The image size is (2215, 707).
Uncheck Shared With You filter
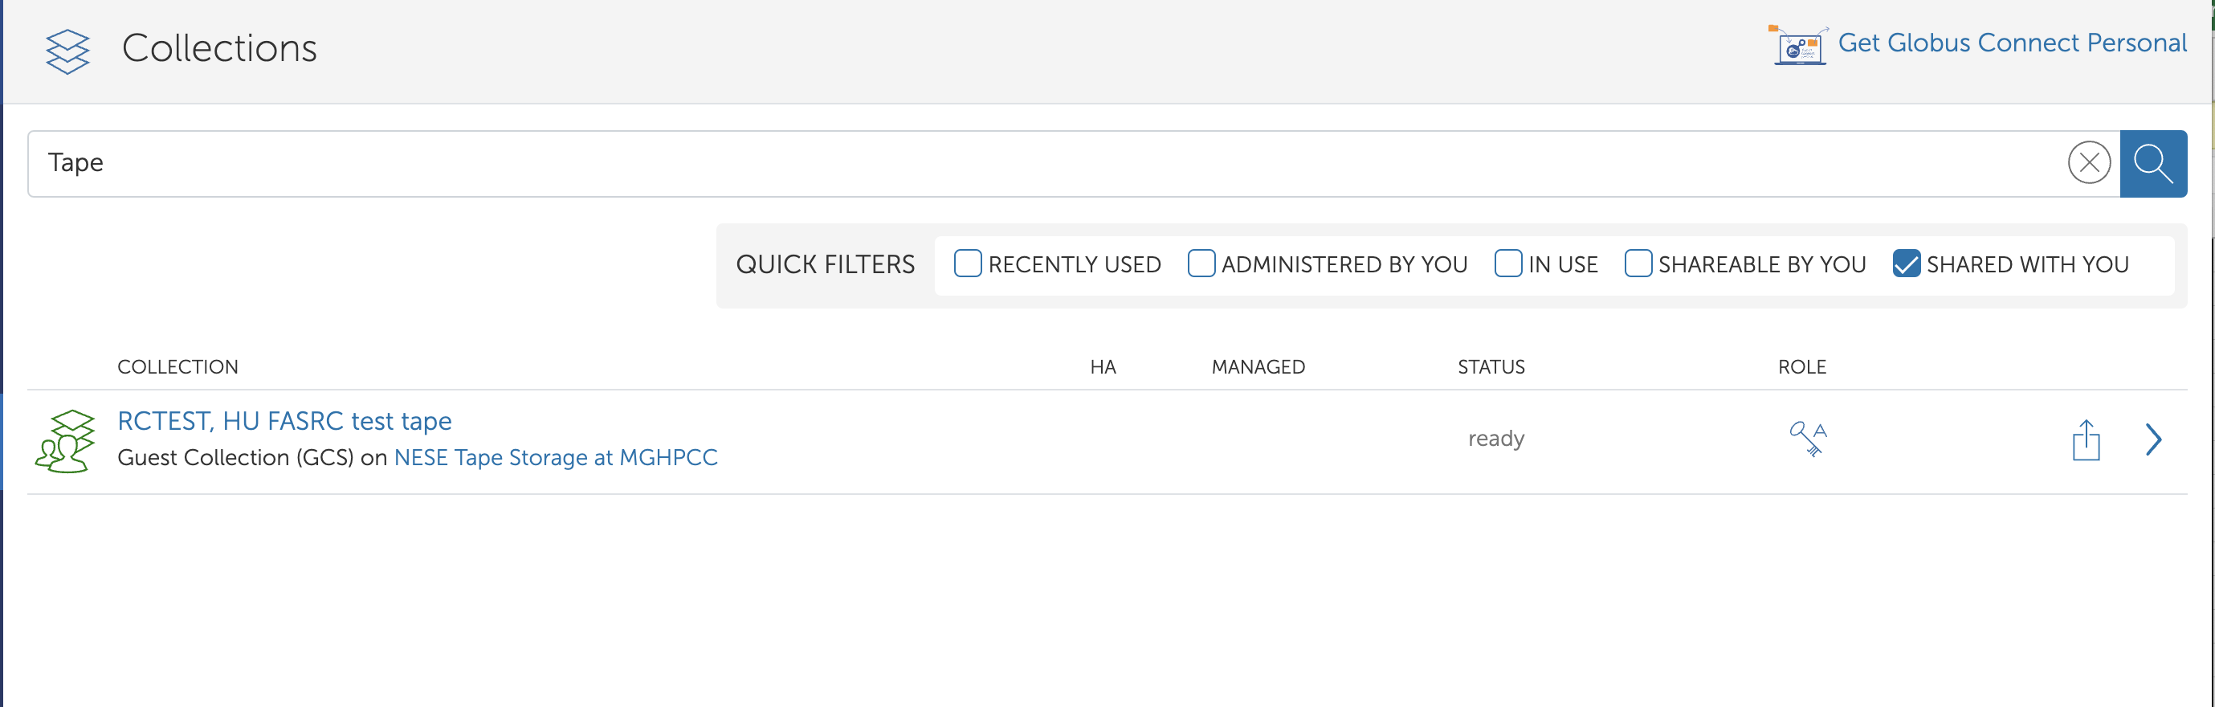tap(1907, 264)
